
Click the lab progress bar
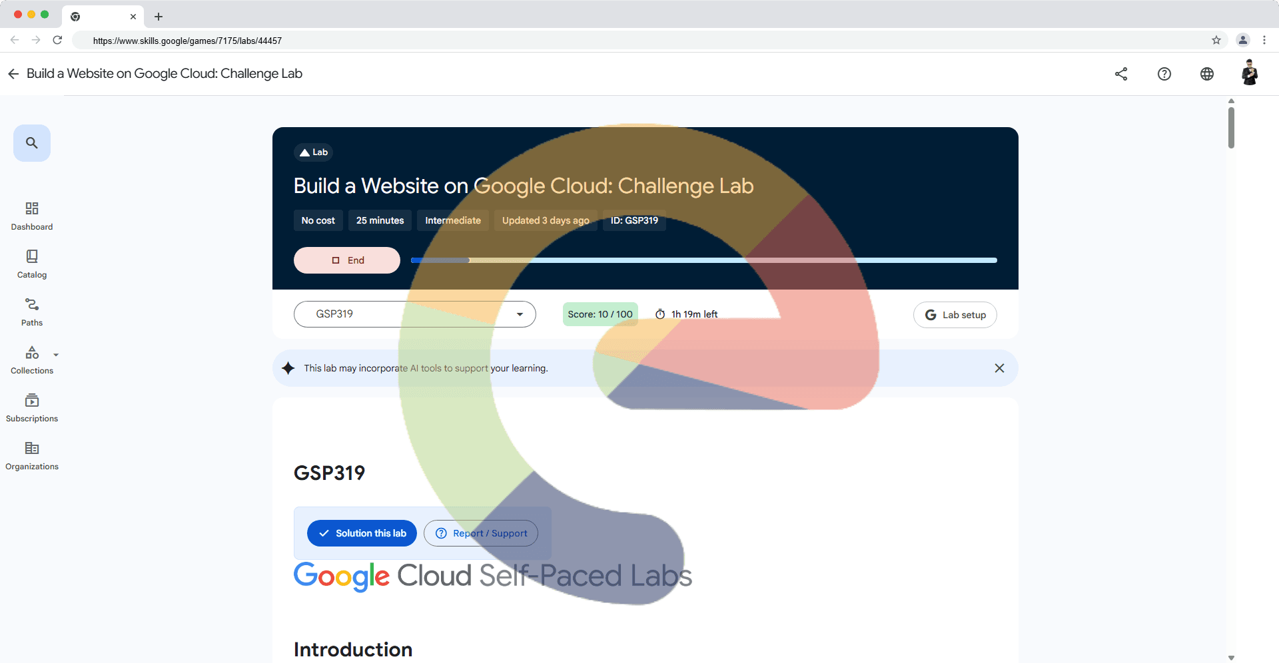tap(704, 260)
